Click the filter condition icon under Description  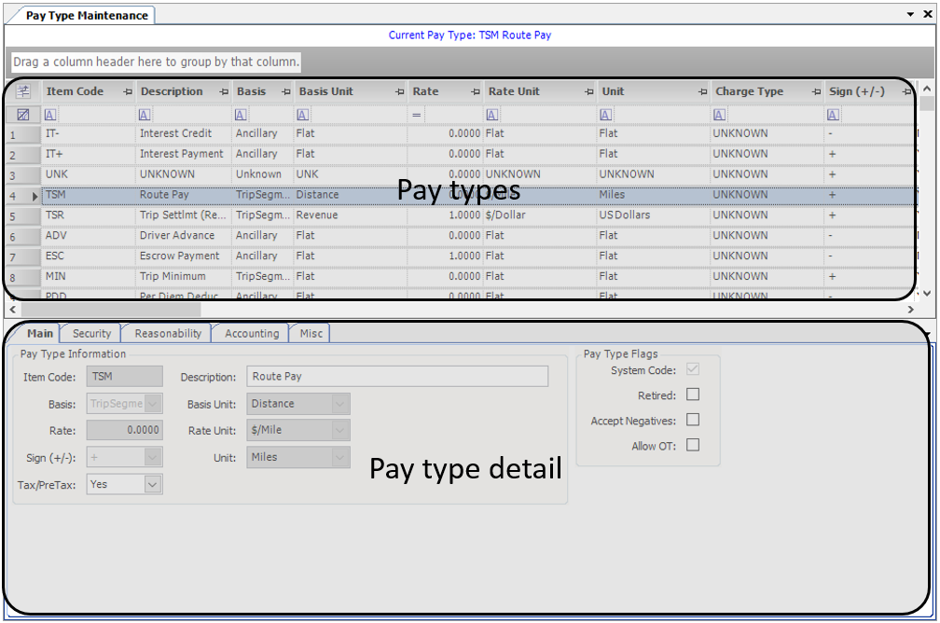click(145, 114)
